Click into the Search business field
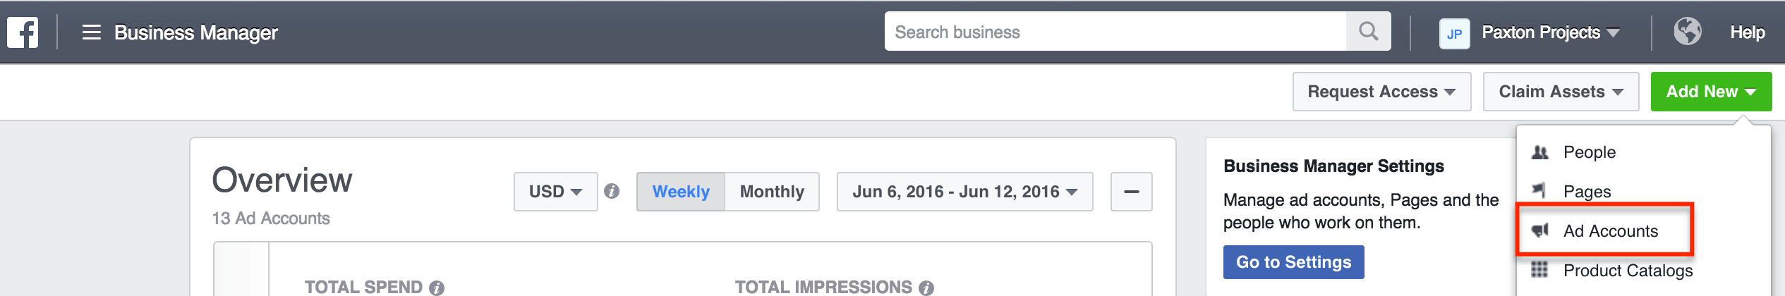 [1115, 32]
